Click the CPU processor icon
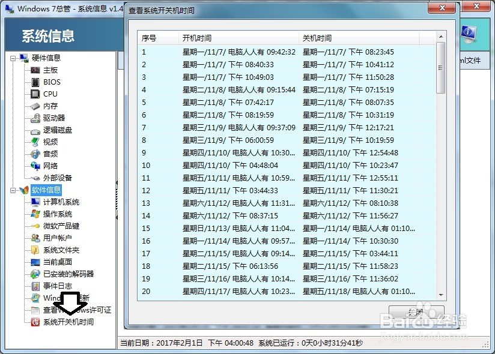The height and width of the screenshot is (354, 495). click(x=35, y=94)
